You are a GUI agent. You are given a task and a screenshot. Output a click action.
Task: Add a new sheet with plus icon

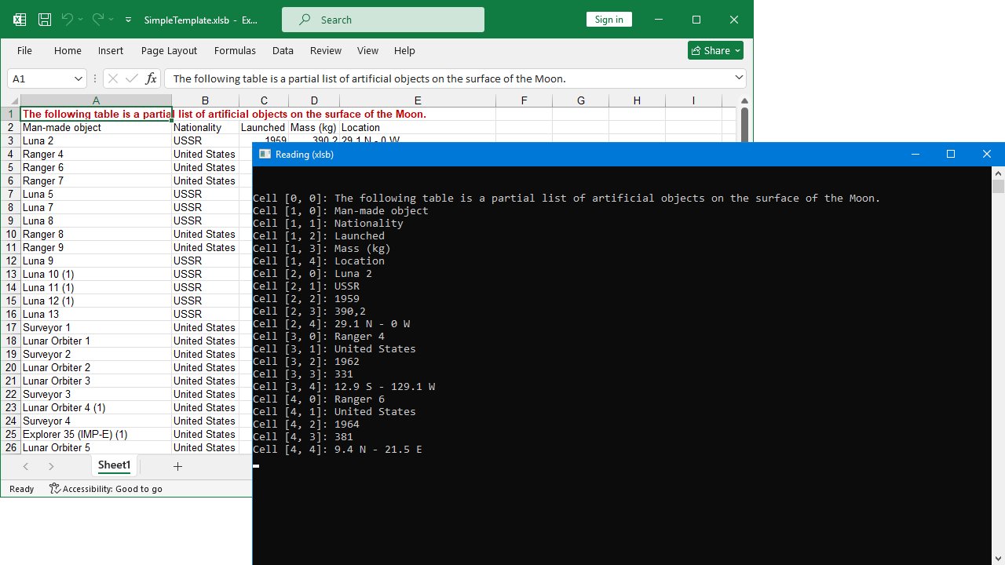pyautogui.click(x=177, y=466)
